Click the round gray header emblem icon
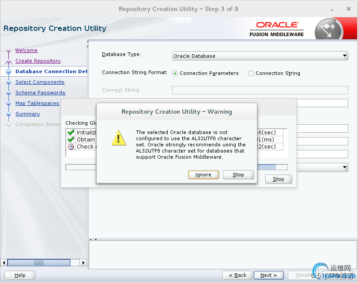358x283 pixels. point(328,30)
